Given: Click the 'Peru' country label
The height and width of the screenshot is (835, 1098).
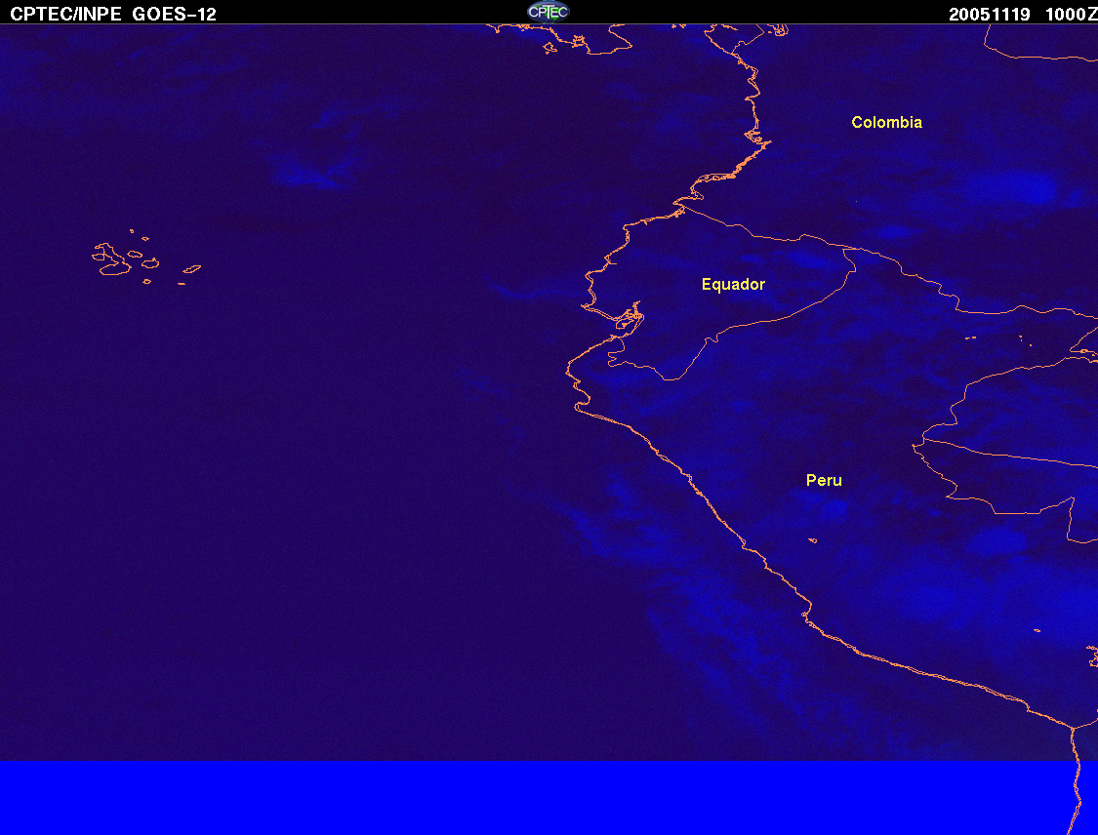Looking at the screenshot, I should [824, 480].
